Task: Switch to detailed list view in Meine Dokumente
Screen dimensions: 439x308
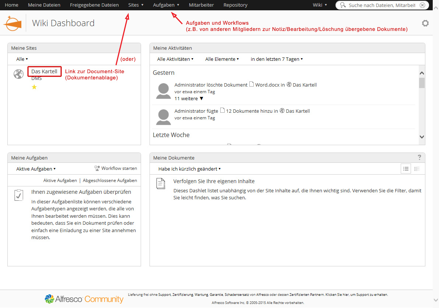Action: pyautogui.click(x=417, y=169)
